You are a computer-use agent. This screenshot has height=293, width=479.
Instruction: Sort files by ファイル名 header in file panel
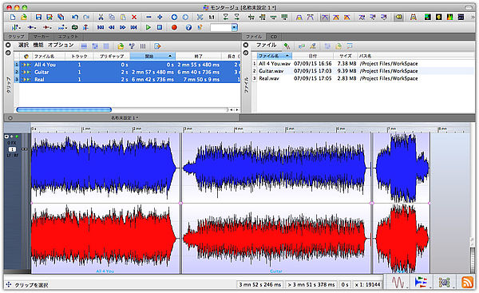coord(275,56)
